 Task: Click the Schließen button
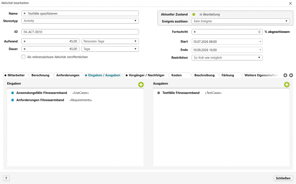point(283,178)
